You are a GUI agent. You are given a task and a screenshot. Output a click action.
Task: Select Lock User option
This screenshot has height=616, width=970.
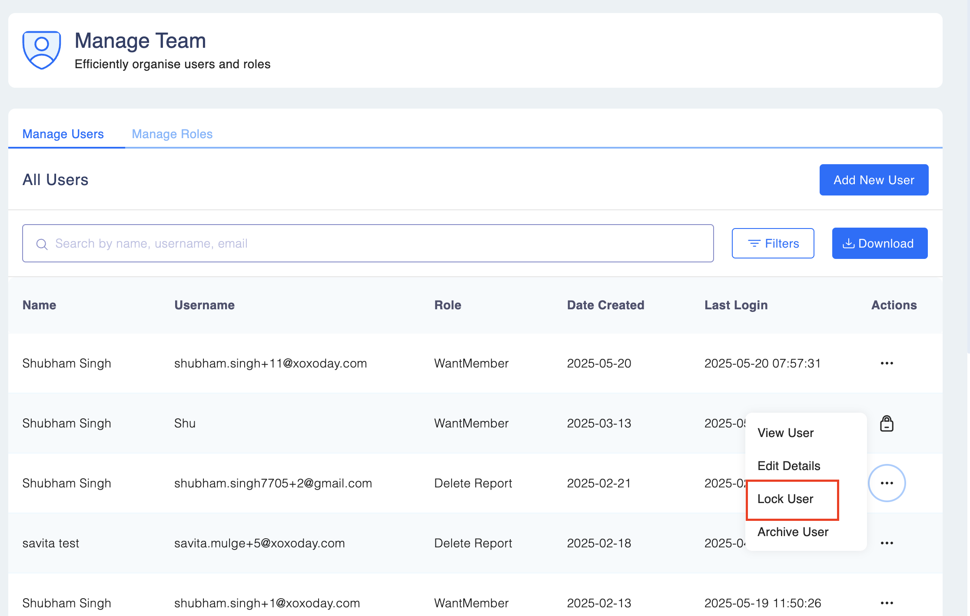(x=785, y=499)
